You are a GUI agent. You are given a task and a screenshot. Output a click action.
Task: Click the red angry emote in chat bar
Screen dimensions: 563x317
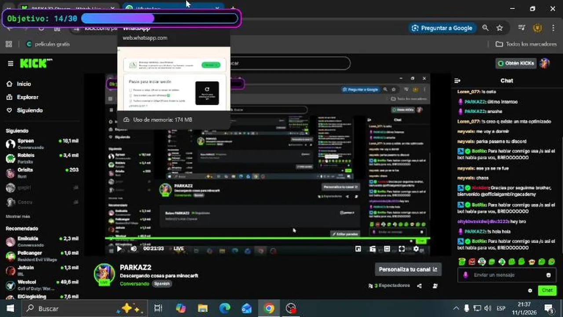pyautogui.click(x=472, y=262)
